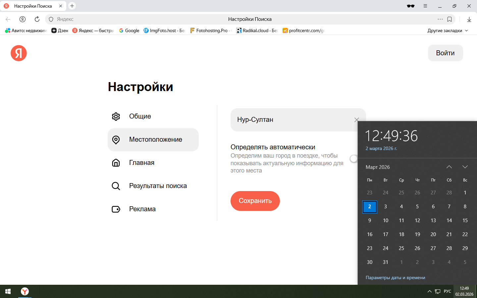Toggle incognito mask icon in the title bar
Image resolution: width=477 pixels, height=298 pixels.
[411, 6]
